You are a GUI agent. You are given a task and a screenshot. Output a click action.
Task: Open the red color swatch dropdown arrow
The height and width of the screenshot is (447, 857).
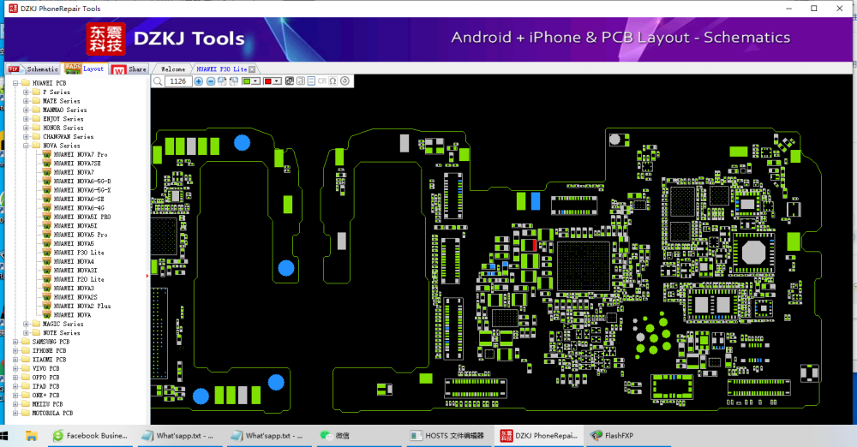pos(277,81)
